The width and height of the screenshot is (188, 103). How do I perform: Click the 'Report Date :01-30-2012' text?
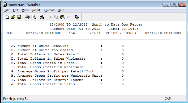tap(76, 29)
